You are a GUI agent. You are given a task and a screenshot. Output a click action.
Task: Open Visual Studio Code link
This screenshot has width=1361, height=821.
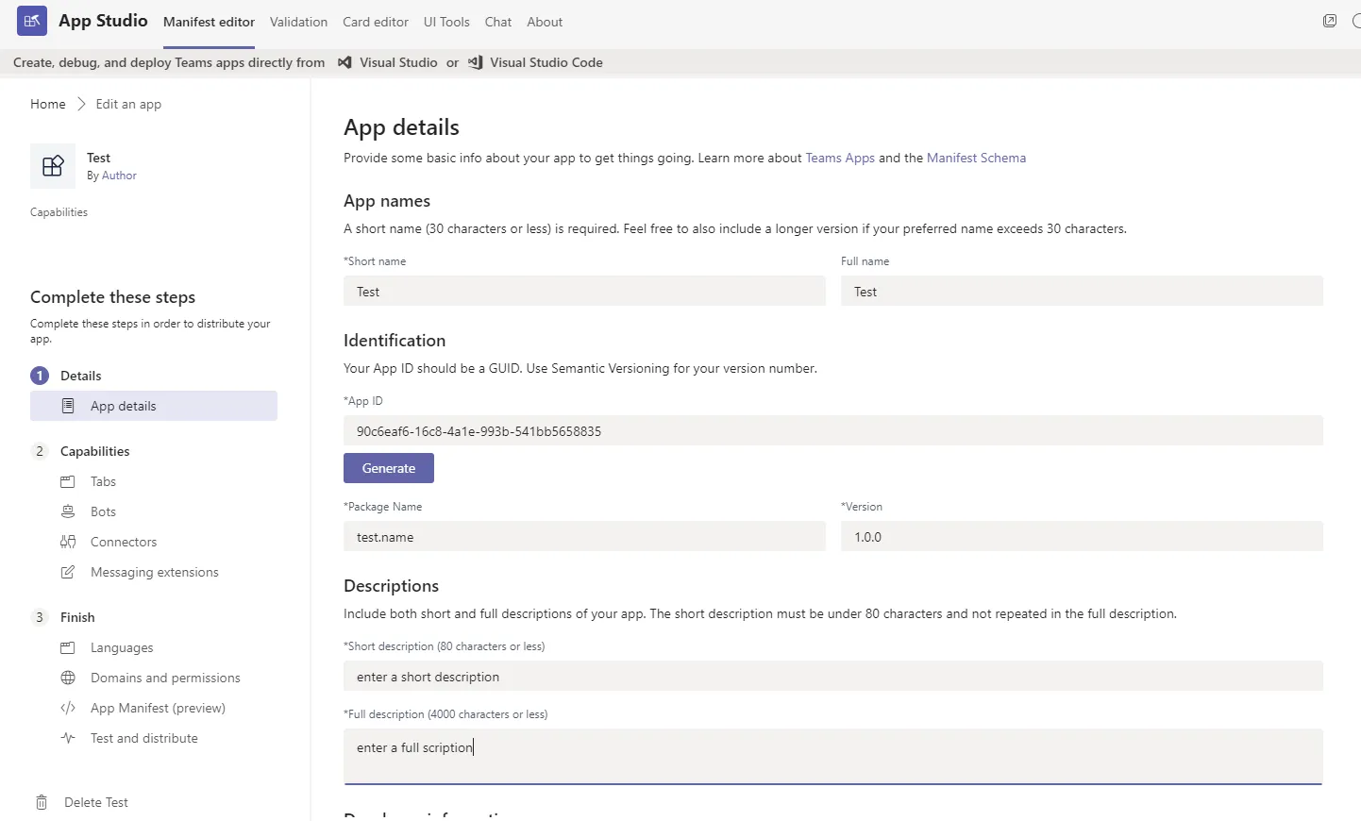tap(546, 63)
